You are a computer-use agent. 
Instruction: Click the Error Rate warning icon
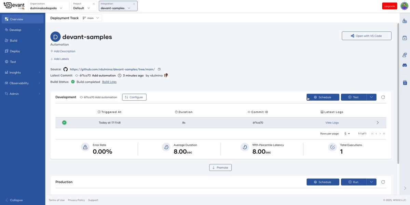pyautogui.click(x=85, y=147)
